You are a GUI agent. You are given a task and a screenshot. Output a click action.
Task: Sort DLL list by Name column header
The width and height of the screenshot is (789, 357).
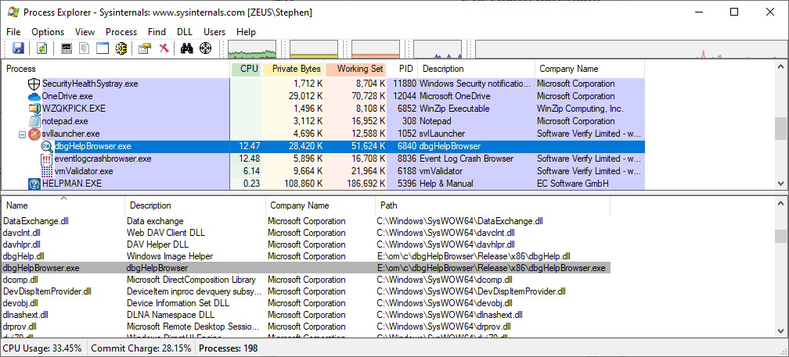pyautogui.click(x=63, y=205)
